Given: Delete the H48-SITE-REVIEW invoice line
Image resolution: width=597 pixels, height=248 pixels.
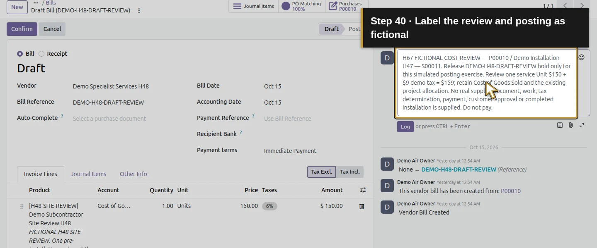Looking at the screenshot, I should pyautogui.click(x=362, y=206).
